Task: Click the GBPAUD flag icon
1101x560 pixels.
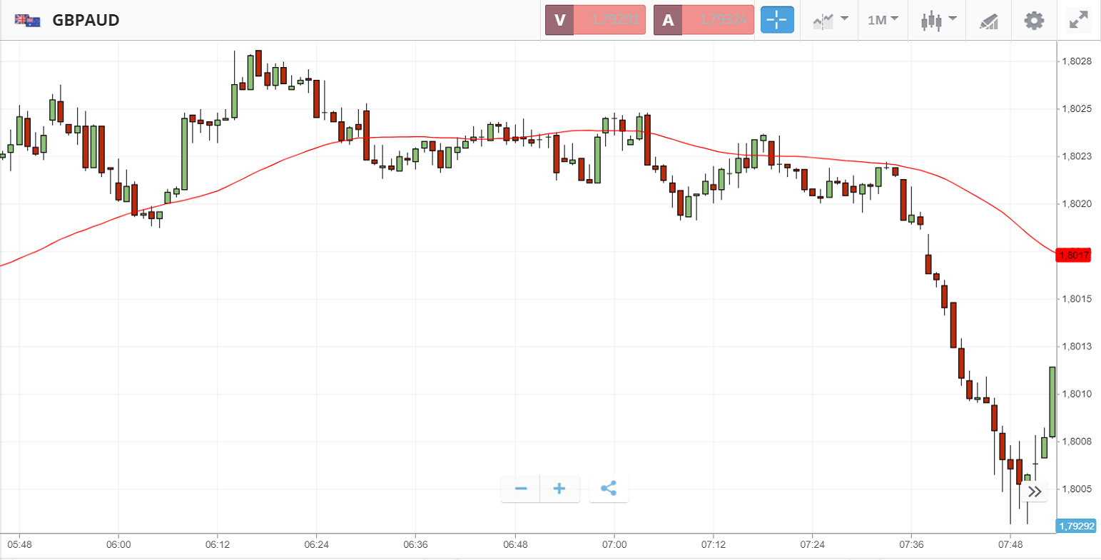Action: tap(28, 20)
